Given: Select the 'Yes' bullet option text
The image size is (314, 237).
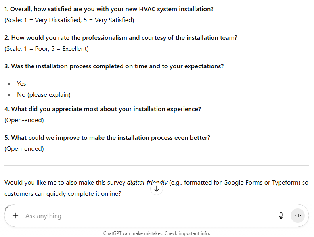Looking at the screenshot, I should tap(21, 83).
